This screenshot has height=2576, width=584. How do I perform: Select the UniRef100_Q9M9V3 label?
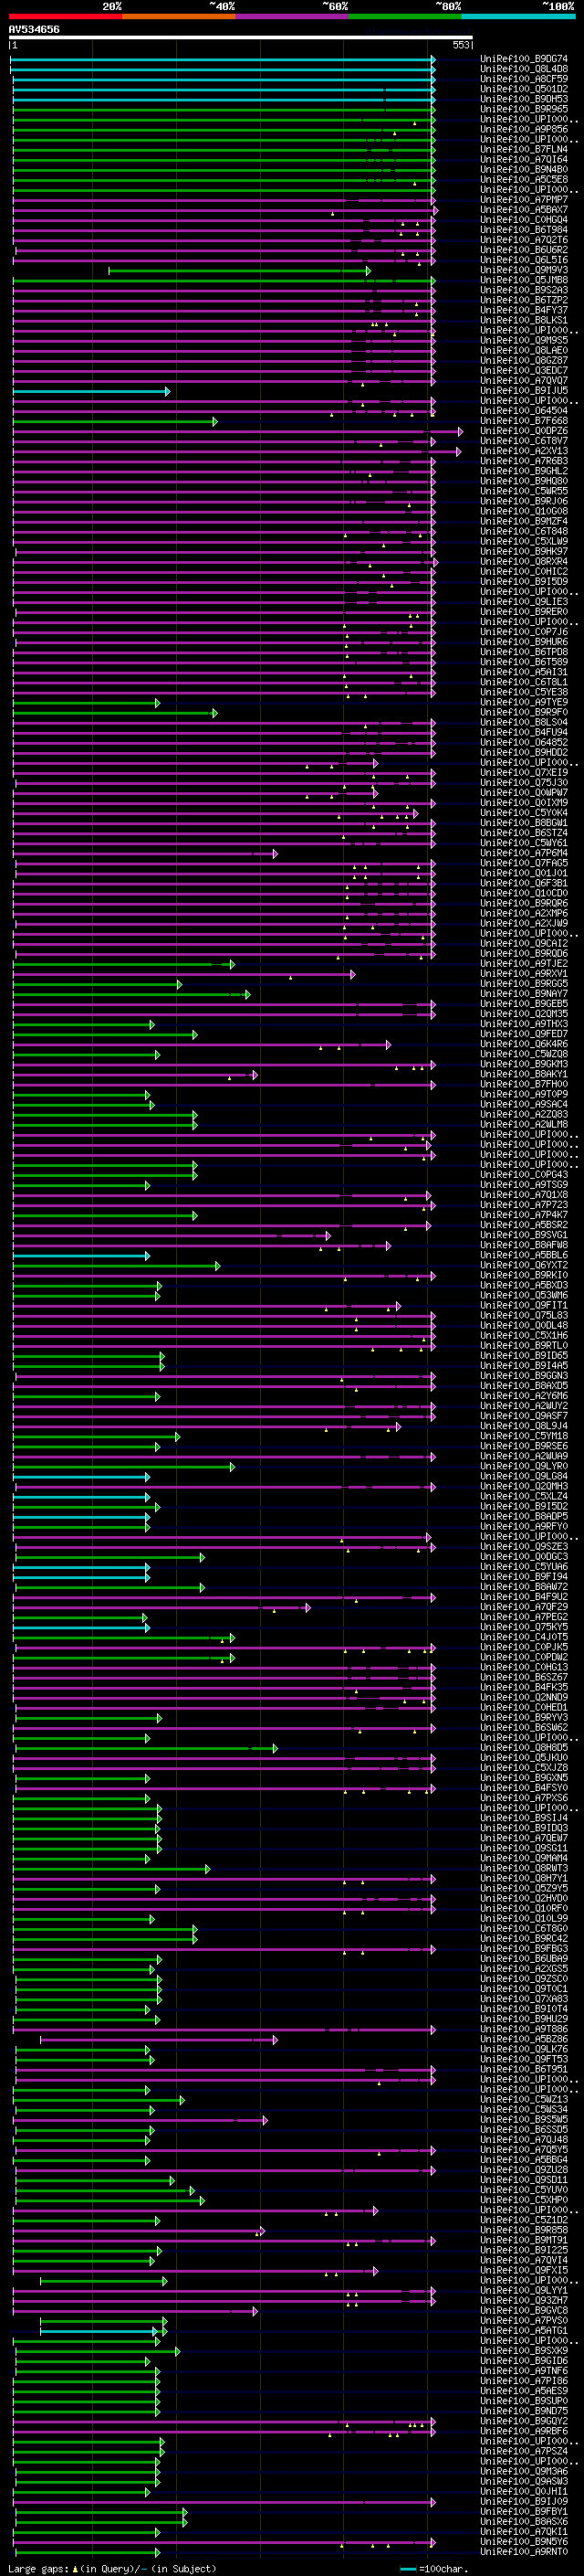pyautogui.click(x=524, y=270)
